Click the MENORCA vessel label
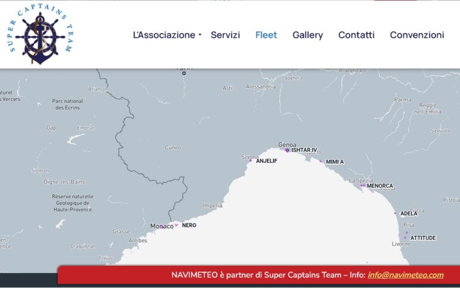This screenshot has width=460, height=288. click(x=380, y=186)
